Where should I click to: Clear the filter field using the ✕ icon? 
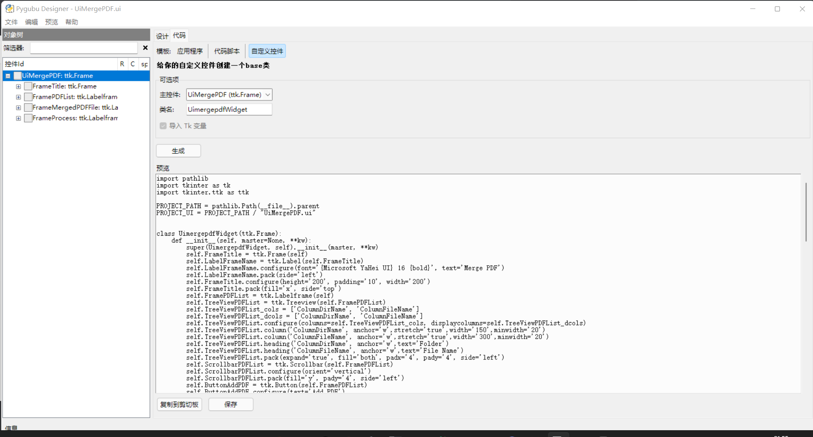coord(145,47)
